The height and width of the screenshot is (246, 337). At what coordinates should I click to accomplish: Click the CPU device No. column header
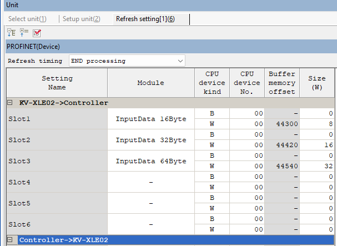[x=247, y=83]
